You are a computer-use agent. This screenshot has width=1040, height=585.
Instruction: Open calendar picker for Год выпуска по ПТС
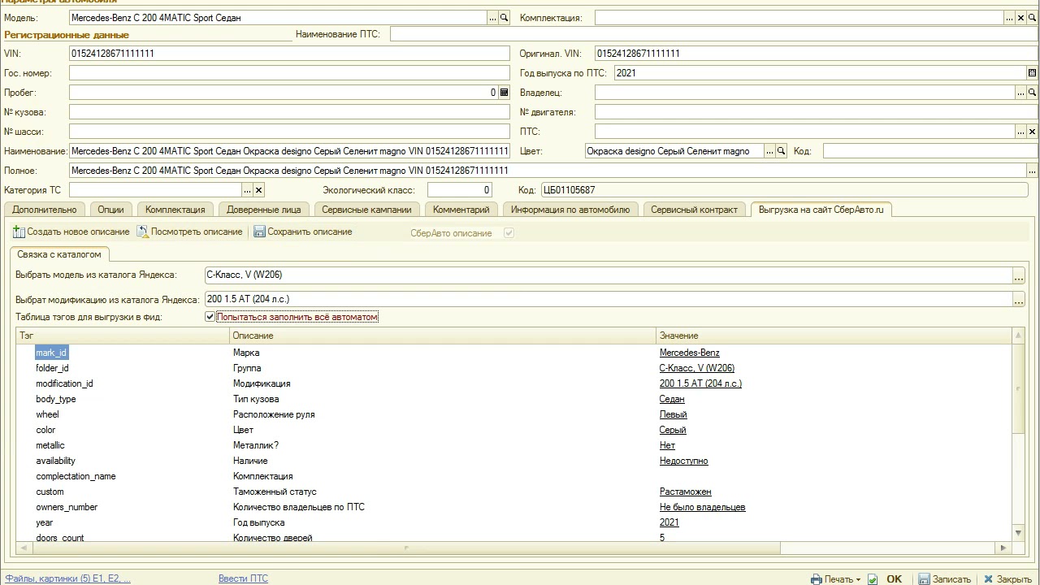1033,73
